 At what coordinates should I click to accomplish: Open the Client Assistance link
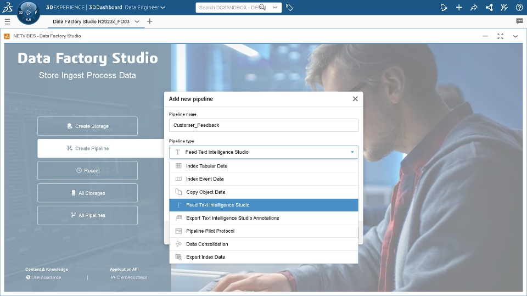[129, 277]
